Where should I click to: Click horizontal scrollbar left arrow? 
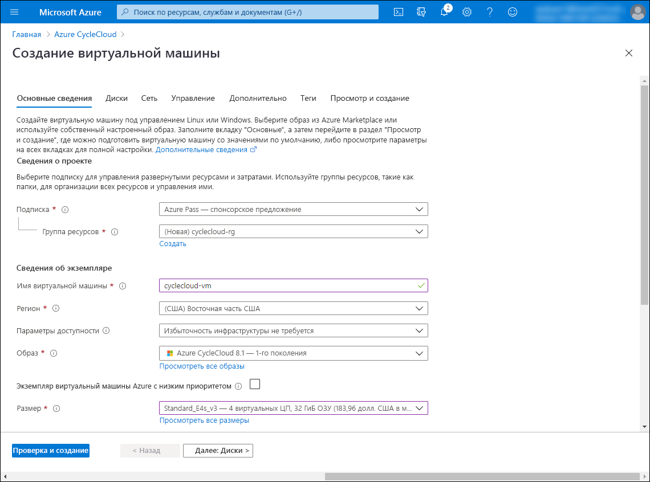click(5, 477)
